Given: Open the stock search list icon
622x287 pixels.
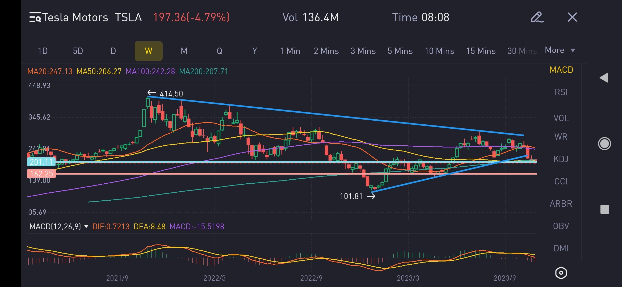Looking at the screenshot, I should tap(35, 18).
